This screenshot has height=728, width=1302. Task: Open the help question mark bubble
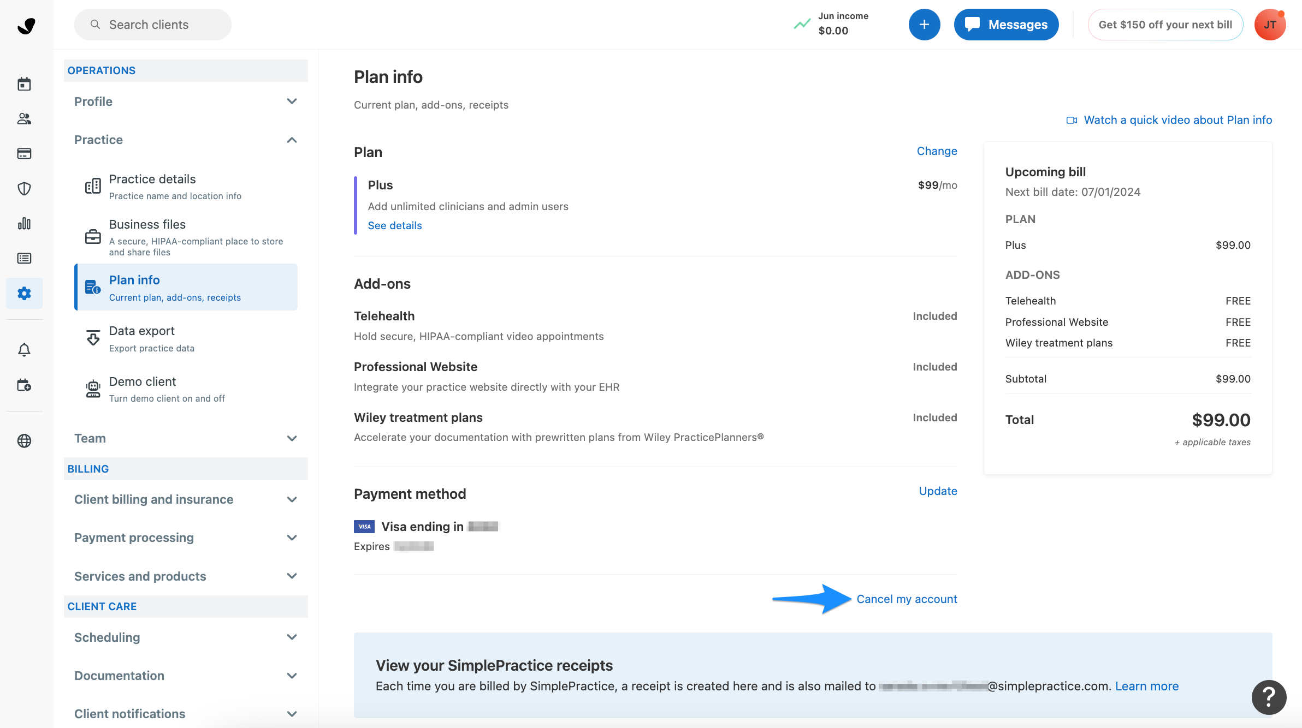pyautogui.click(x=1269, y=697)
